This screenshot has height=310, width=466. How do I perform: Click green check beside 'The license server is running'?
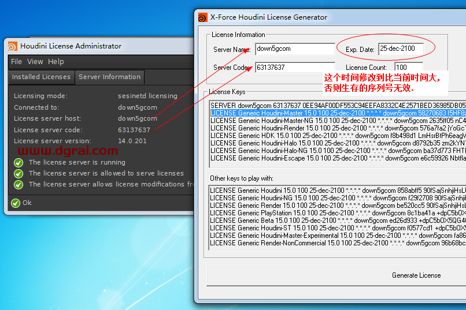19,163
